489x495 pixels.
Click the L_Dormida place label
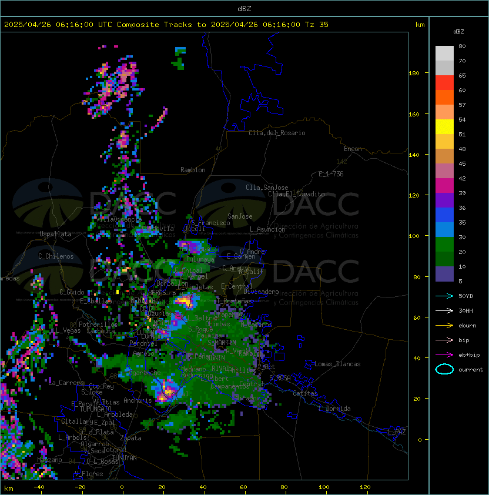[334, 409]
